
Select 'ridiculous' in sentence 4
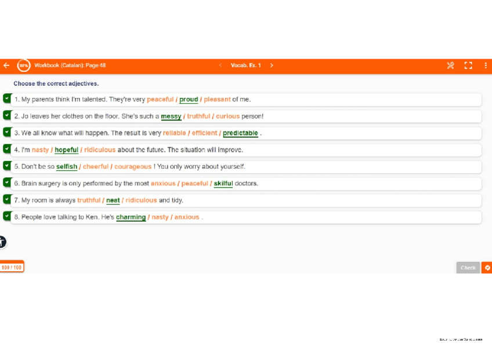point(100,149)
